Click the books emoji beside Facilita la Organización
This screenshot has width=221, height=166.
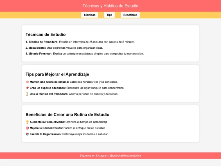pos(27,134)
